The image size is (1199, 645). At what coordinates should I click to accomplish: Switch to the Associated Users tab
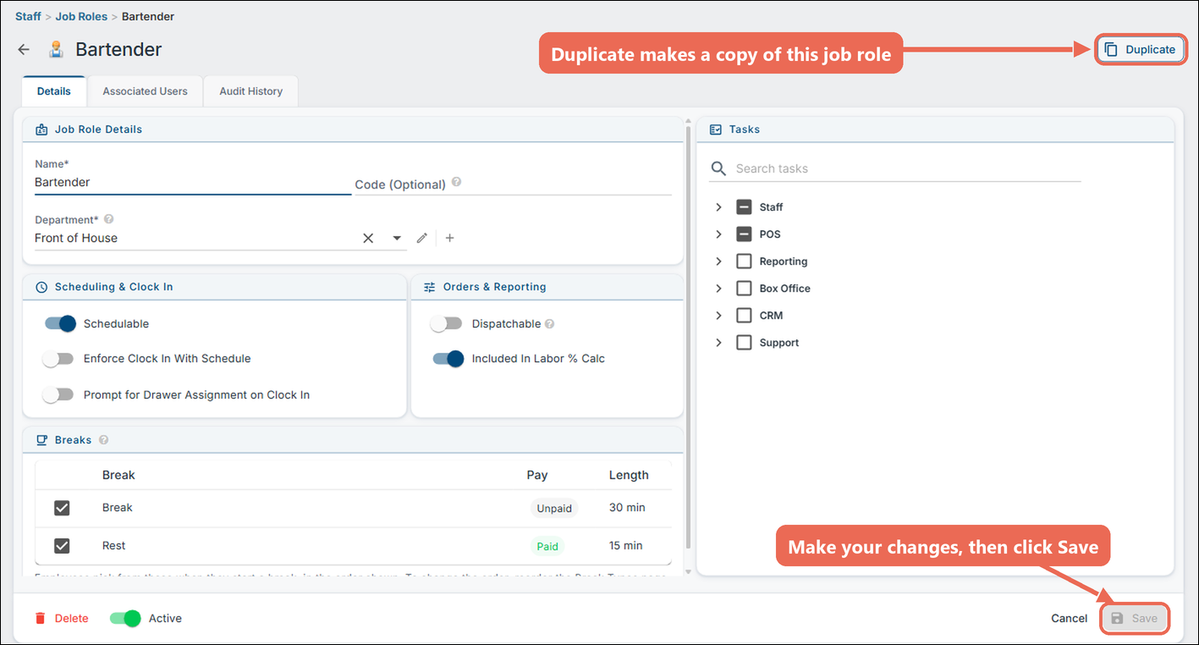pos(145,91)
